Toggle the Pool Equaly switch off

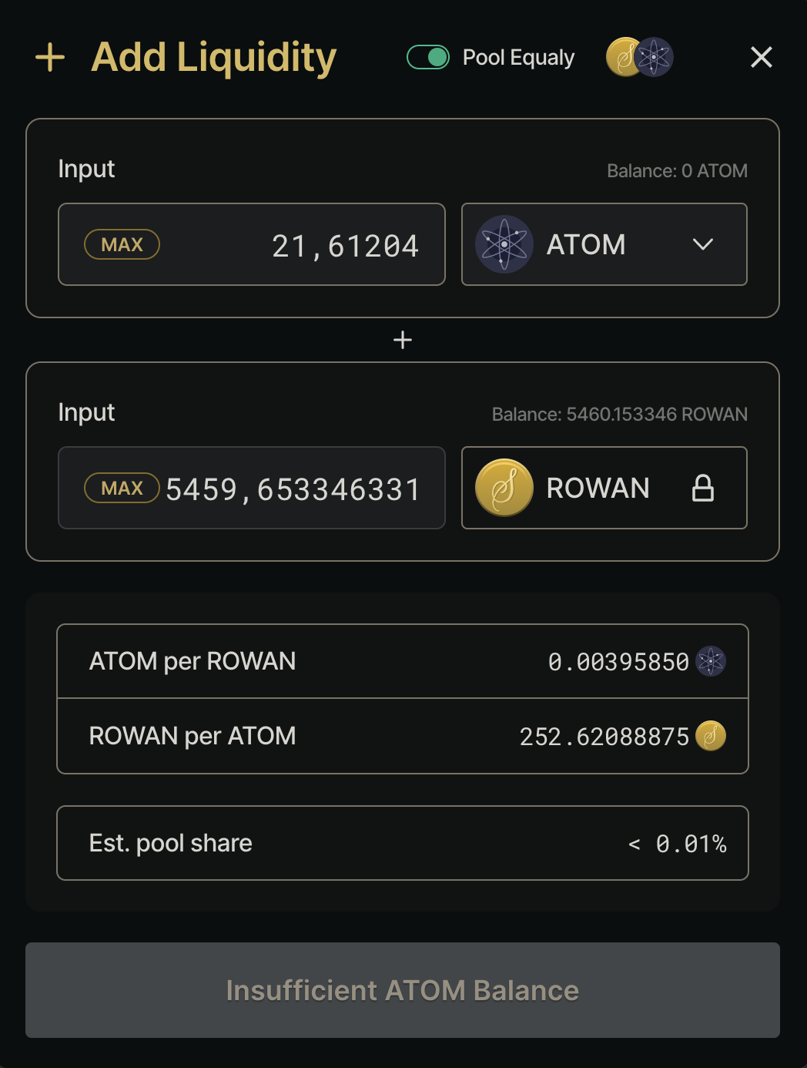[428, 57]
